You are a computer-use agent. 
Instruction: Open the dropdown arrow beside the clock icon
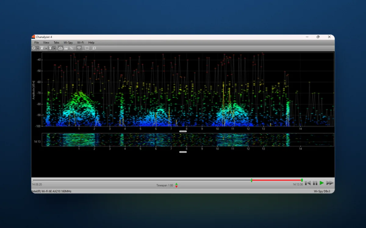pos(38,48)
